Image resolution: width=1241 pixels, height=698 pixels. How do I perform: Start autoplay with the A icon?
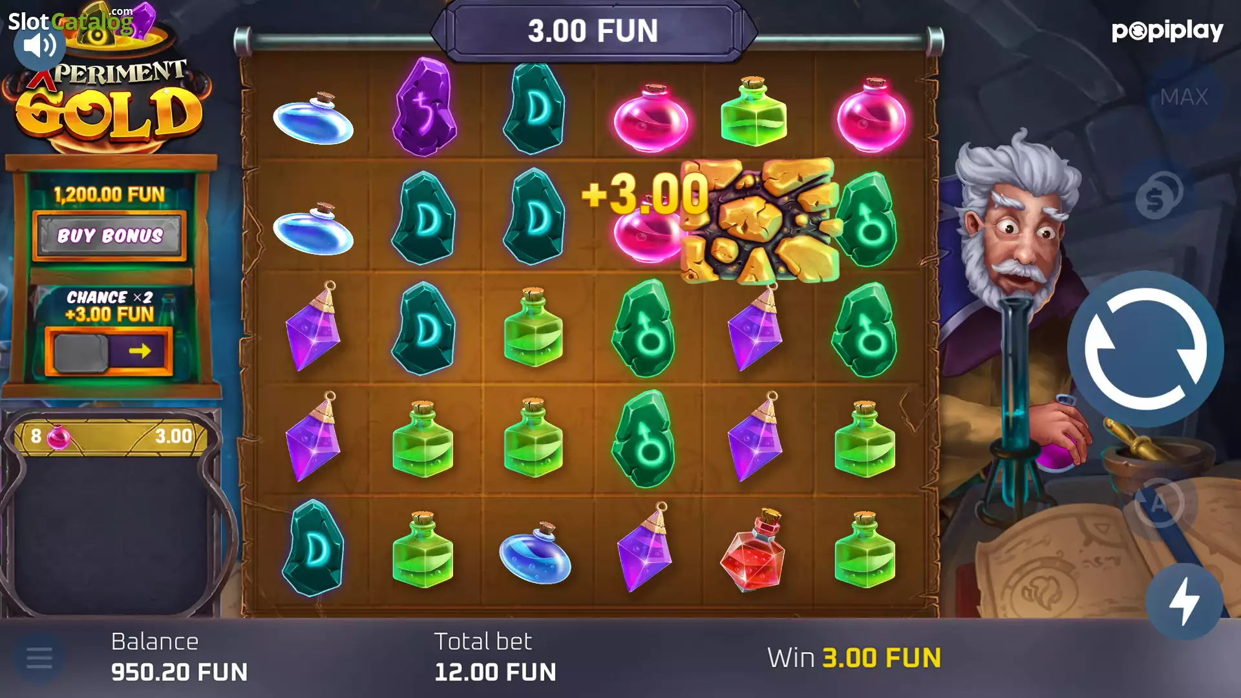[x=1160, y=503]
